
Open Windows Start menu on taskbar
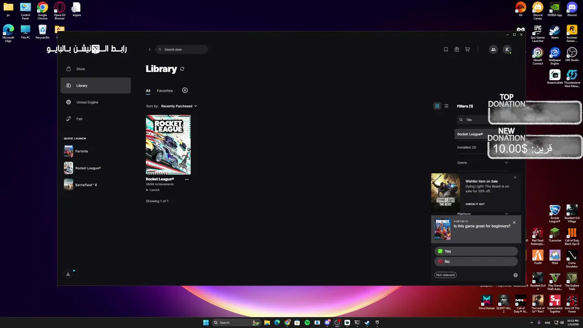206,323
